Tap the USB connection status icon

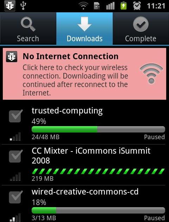[23, 6]
